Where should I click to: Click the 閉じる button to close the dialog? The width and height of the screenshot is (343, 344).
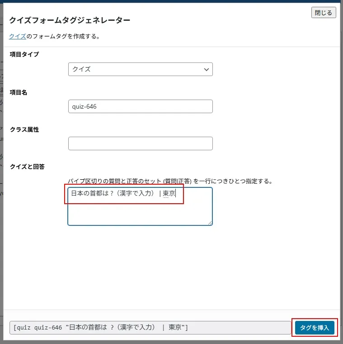[x=324, y=13]
